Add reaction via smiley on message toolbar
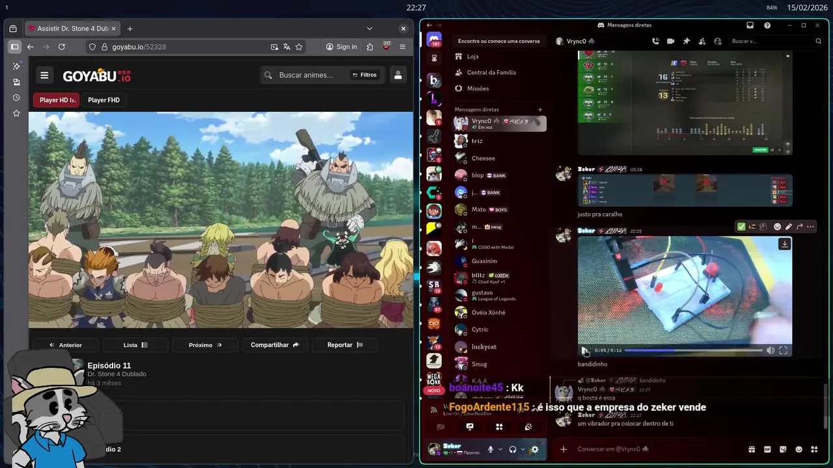This screenshot has height=468, width=833. click(x=777, y=227)
